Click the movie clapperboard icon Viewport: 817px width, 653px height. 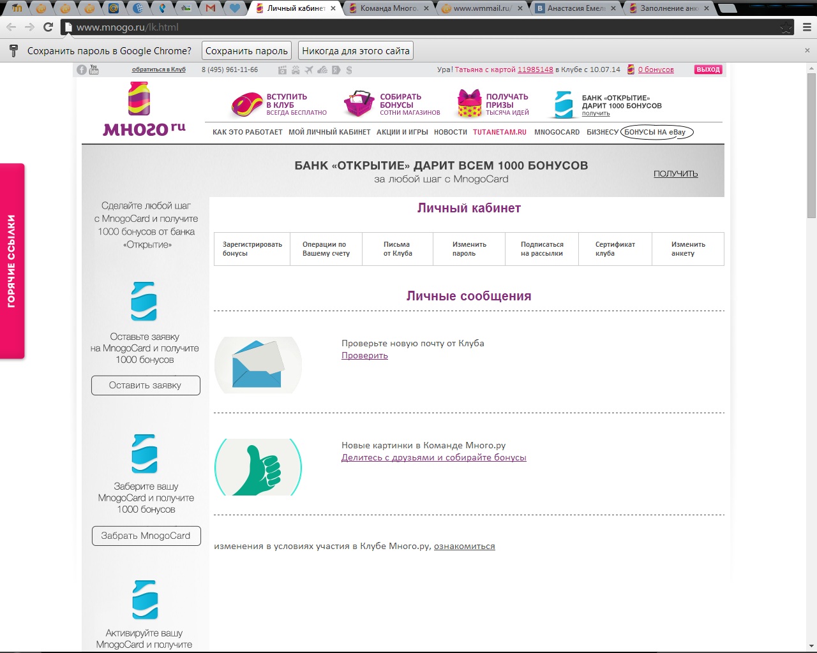click(x=282, y=70)
